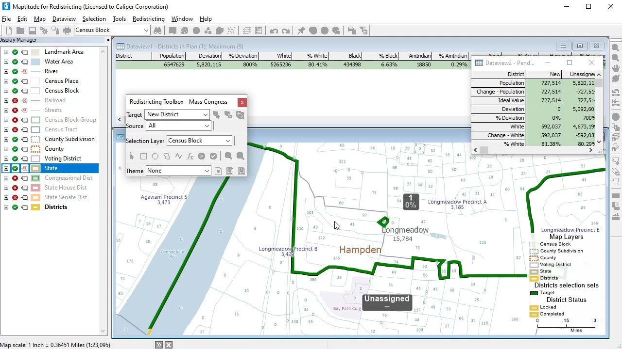Viewport: 622px width, 349px height.
Task: Click the swap districts arrows icon in toolbox
Action: (x=240, y=115)
